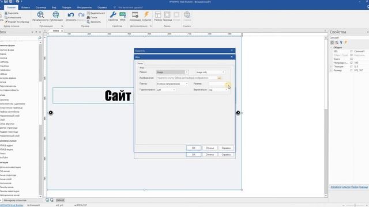Image resolution: width=369 pixels, height=207 pixels.
Task: Click the Replace (Заменить) ribbon icon
Action: (x=88, y=22)
